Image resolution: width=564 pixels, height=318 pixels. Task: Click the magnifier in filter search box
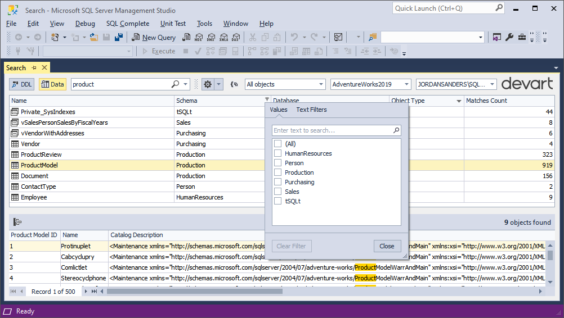point(396,130)
